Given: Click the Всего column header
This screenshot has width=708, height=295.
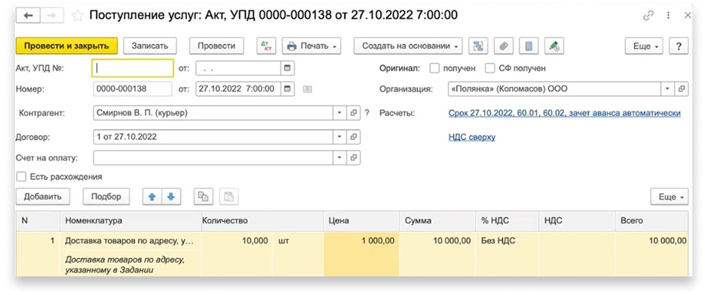Looking at the screenshot, I should [651, 221].
